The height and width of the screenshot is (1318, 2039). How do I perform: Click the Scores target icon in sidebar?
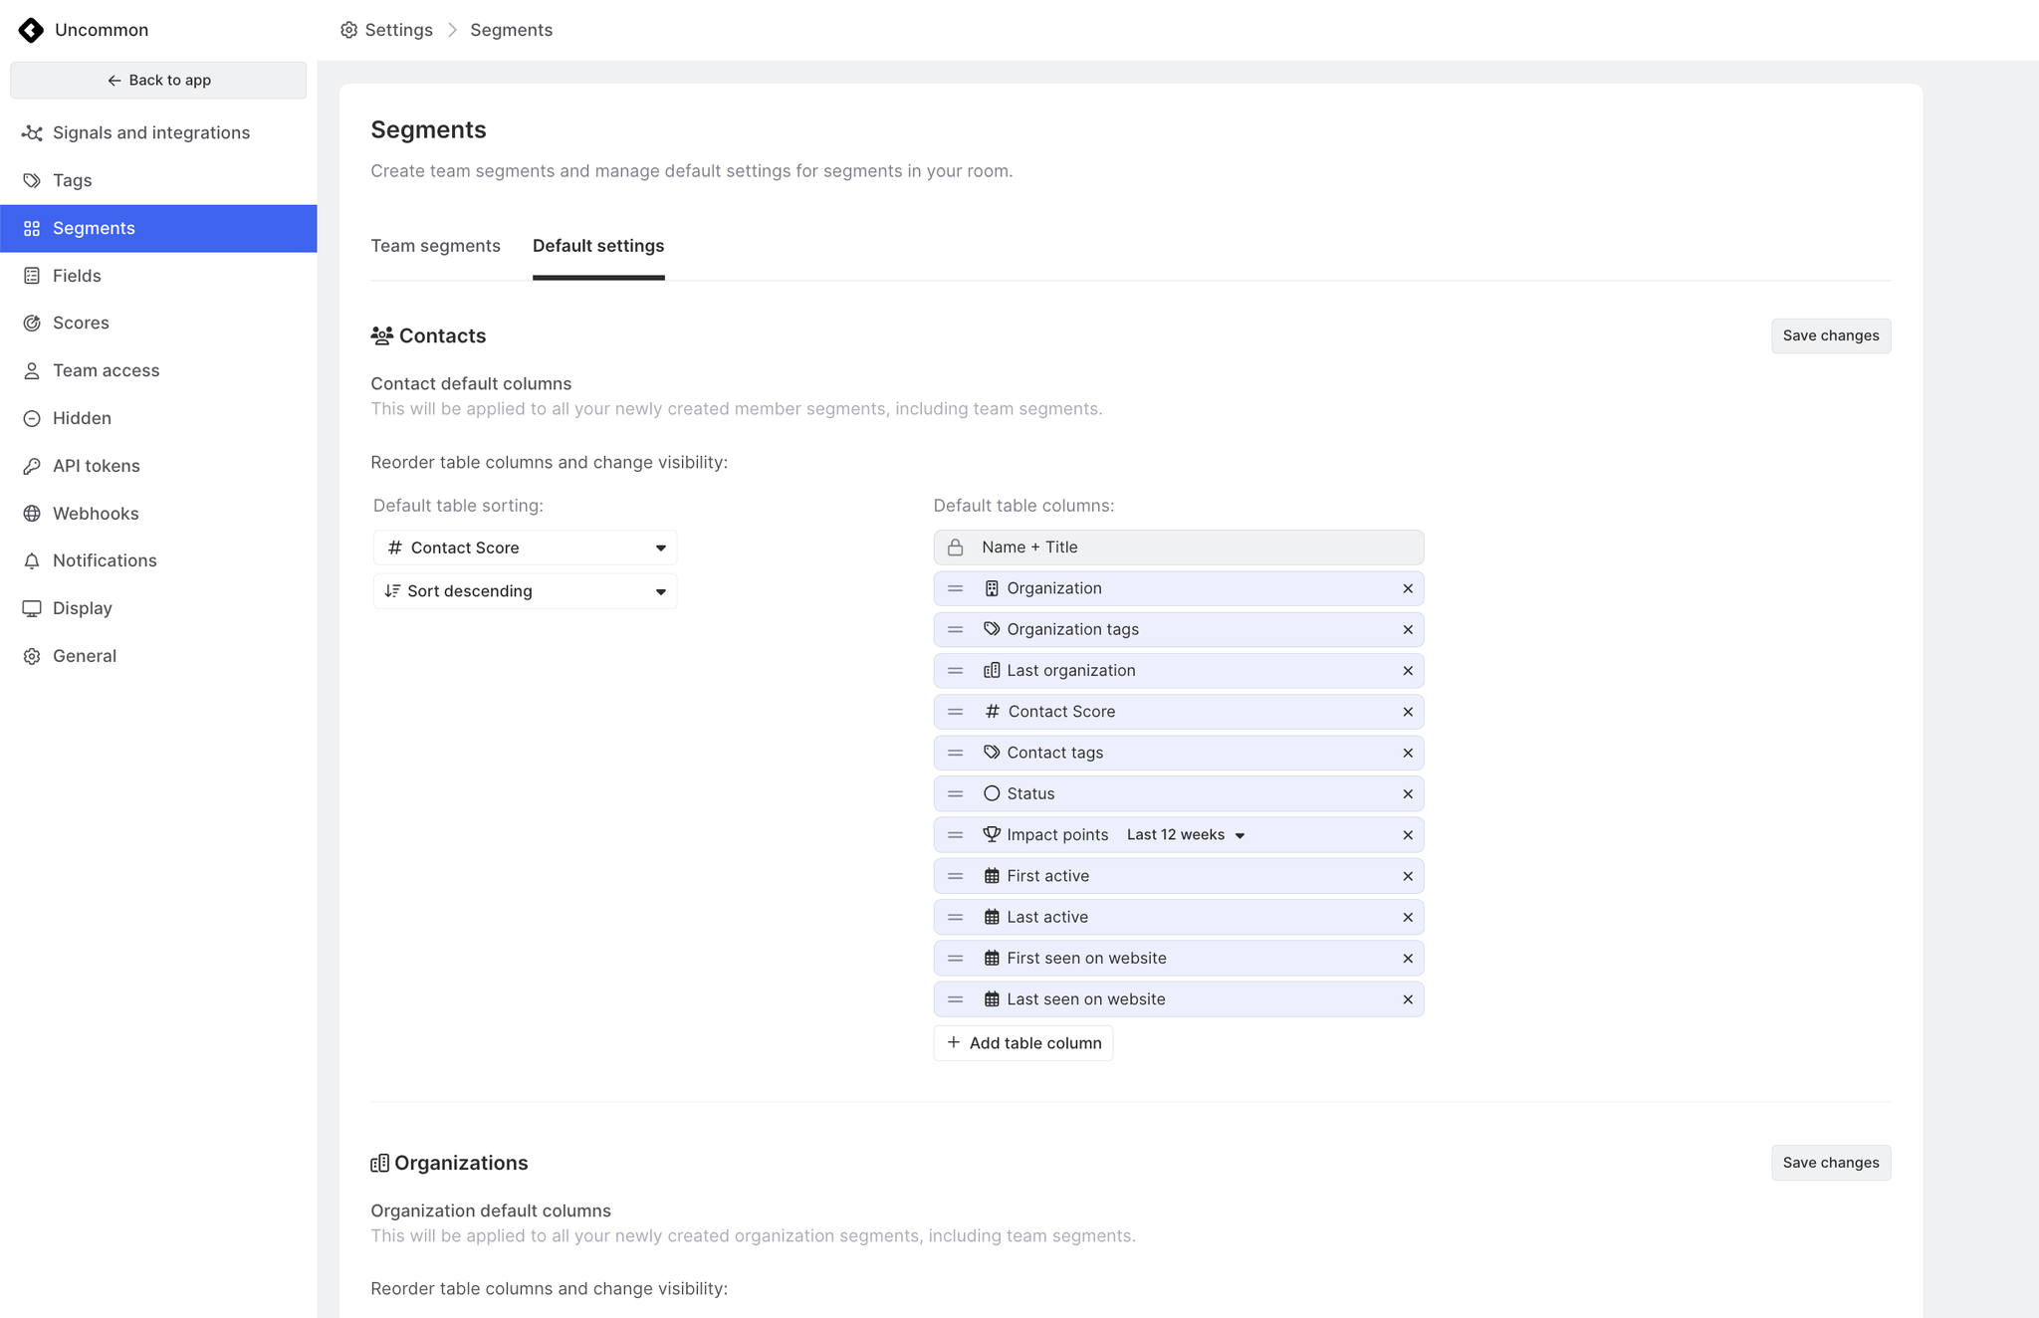[x=32, y=324]
